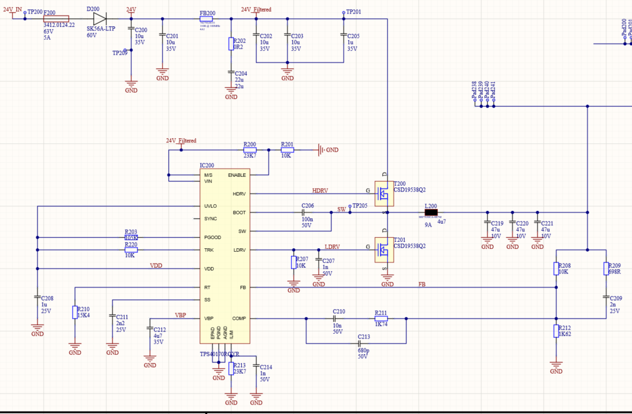Click the COMP pin label on IC200

click(x=239, y=319)
